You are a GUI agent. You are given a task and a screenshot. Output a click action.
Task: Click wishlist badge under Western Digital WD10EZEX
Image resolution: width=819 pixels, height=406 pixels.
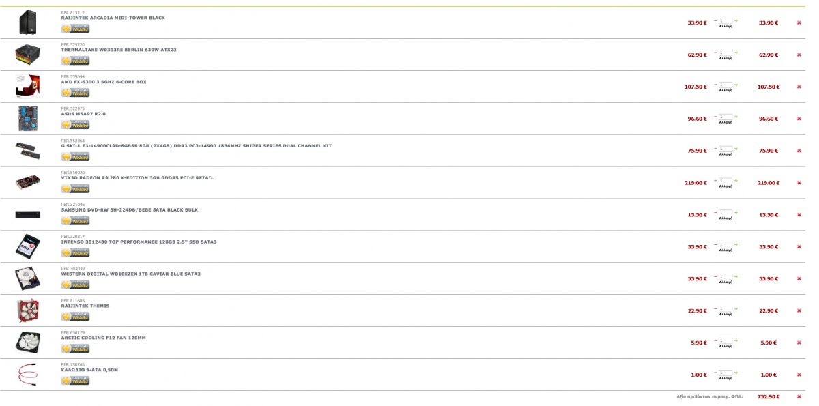point(75,285)
